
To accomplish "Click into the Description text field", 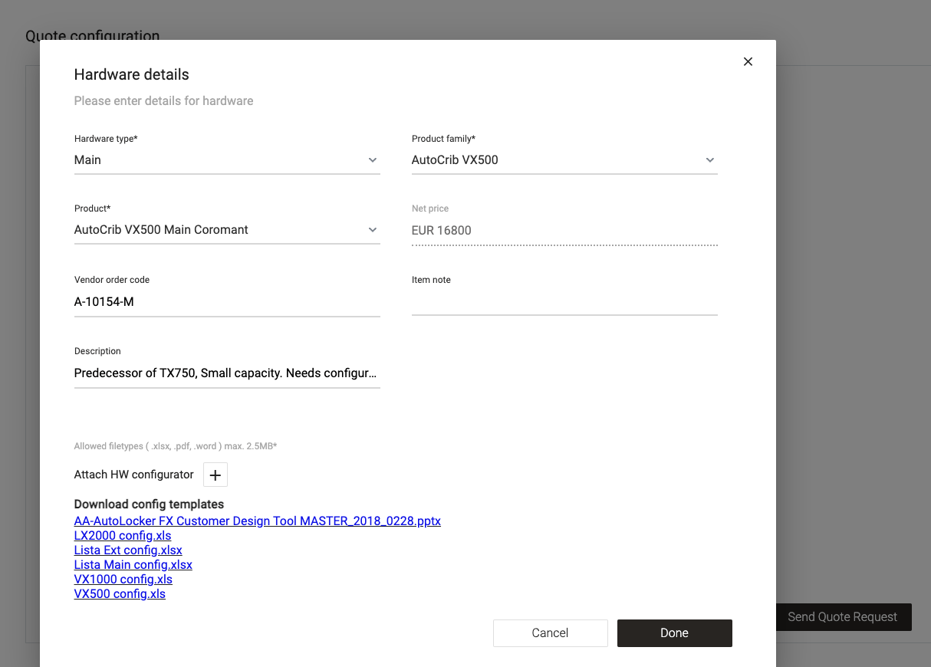I will pyautogui.click(x=226, y=373).
